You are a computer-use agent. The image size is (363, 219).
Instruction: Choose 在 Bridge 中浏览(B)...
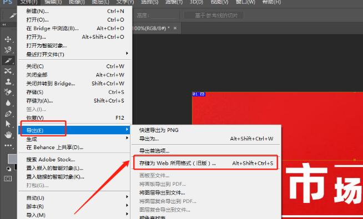(75, 28)
